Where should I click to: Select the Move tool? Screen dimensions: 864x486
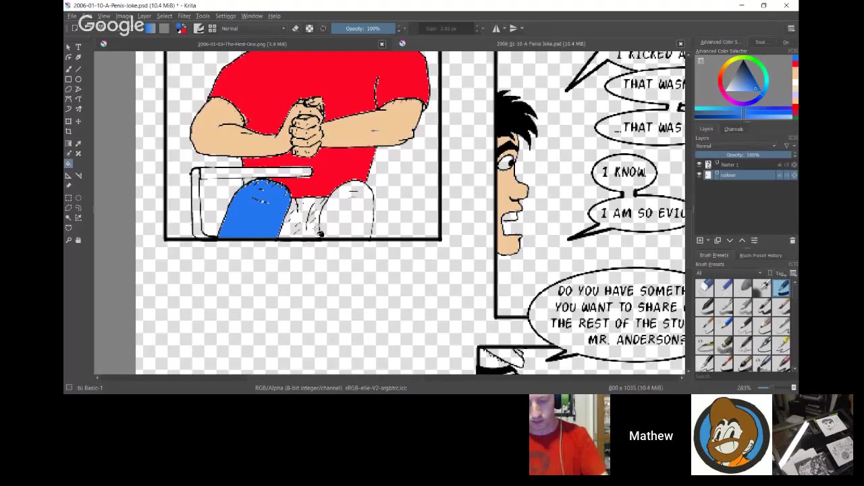point(78,122)
